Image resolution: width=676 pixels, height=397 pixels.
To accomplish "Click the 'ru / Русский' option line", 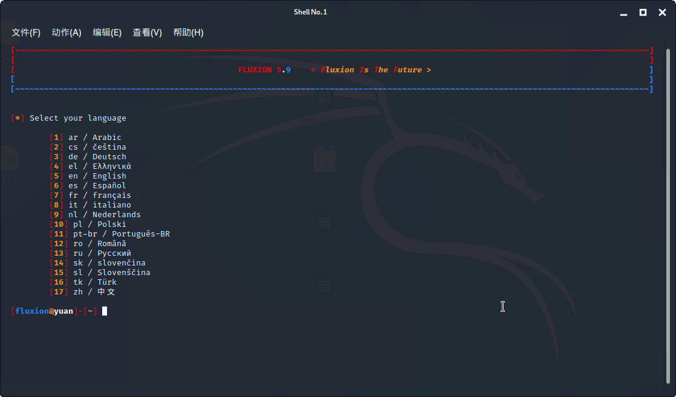I will tap(91, 253).
